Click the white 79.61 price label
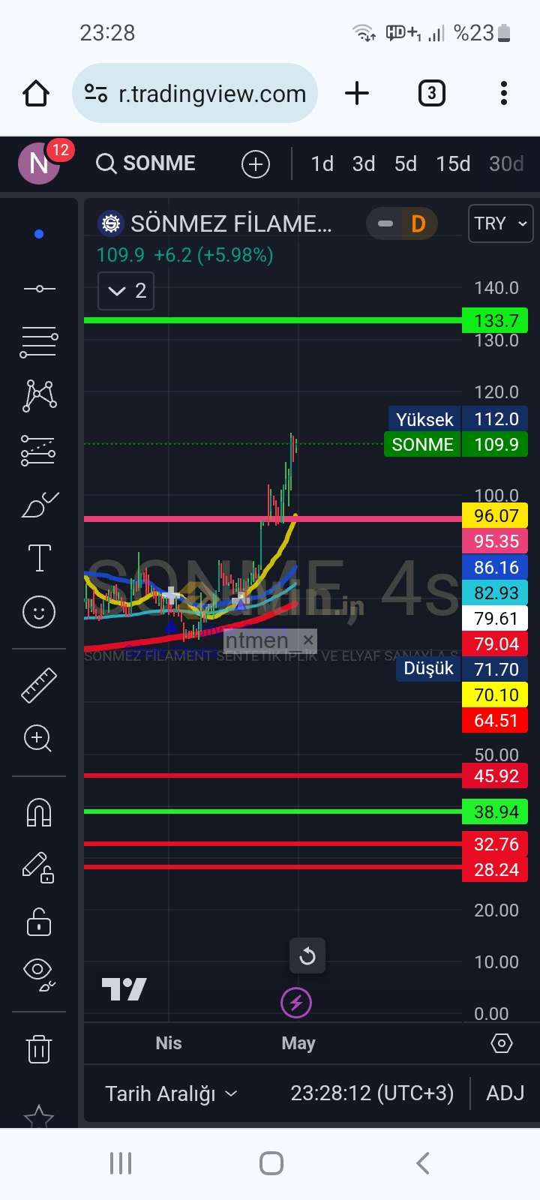 [x=496, y=618]
